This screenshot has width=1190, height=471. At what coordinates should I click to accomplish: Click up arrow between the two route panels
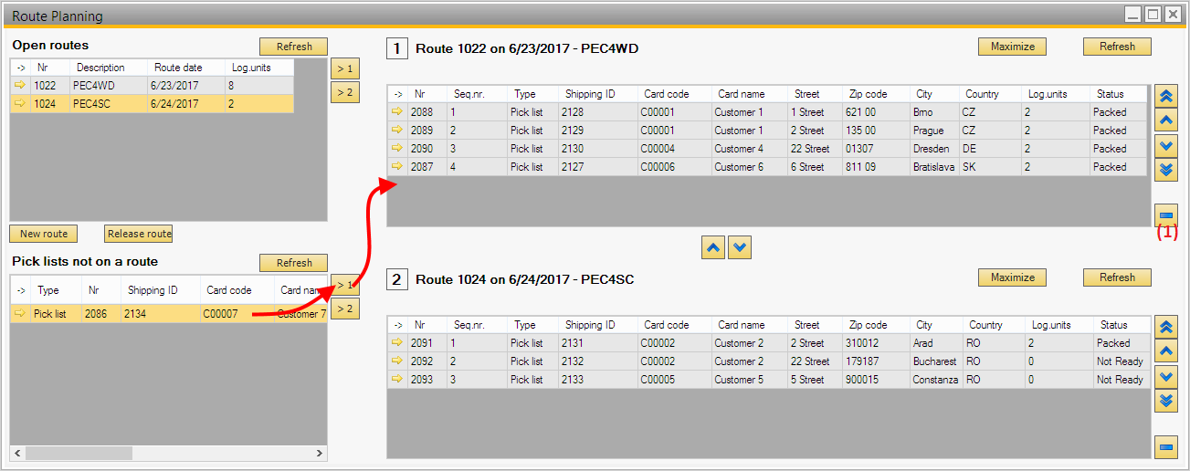pos(714,247)
